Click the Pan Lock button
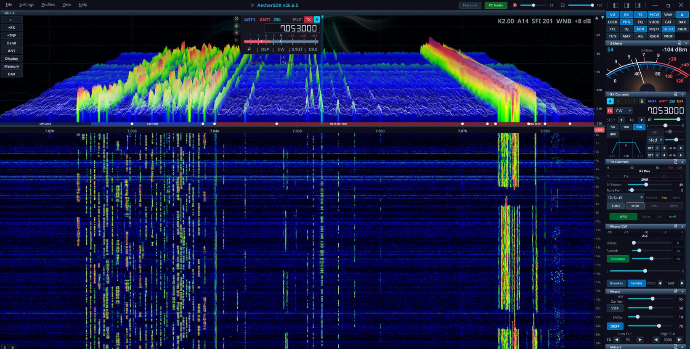The height and width of the screenshot is (349, 690). [x=470, y=5]
